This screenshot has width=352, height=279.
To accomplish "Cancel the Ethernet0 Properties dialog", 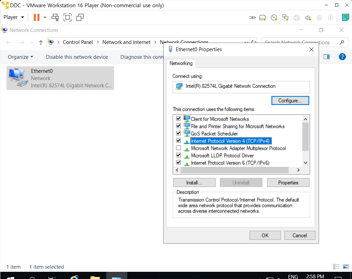I will (x=300, y=235).
